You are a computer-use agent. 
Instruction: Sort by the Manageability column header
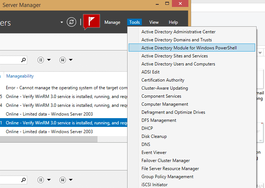tap(20, 76)
